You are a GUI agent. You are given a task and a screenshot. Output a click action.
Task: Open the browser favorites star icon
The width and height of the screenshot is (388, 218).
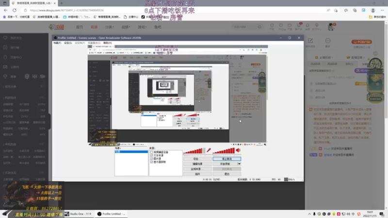point(346,10)
